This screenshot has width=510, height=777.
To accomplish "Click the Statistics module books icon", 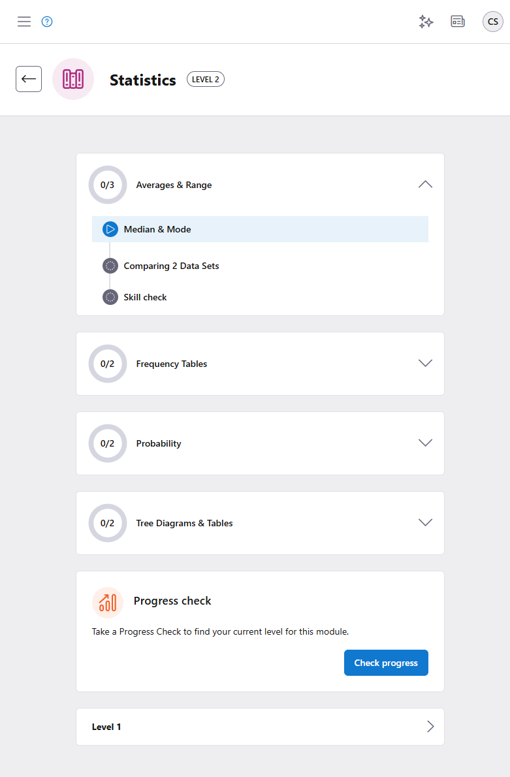I will 73,79.
